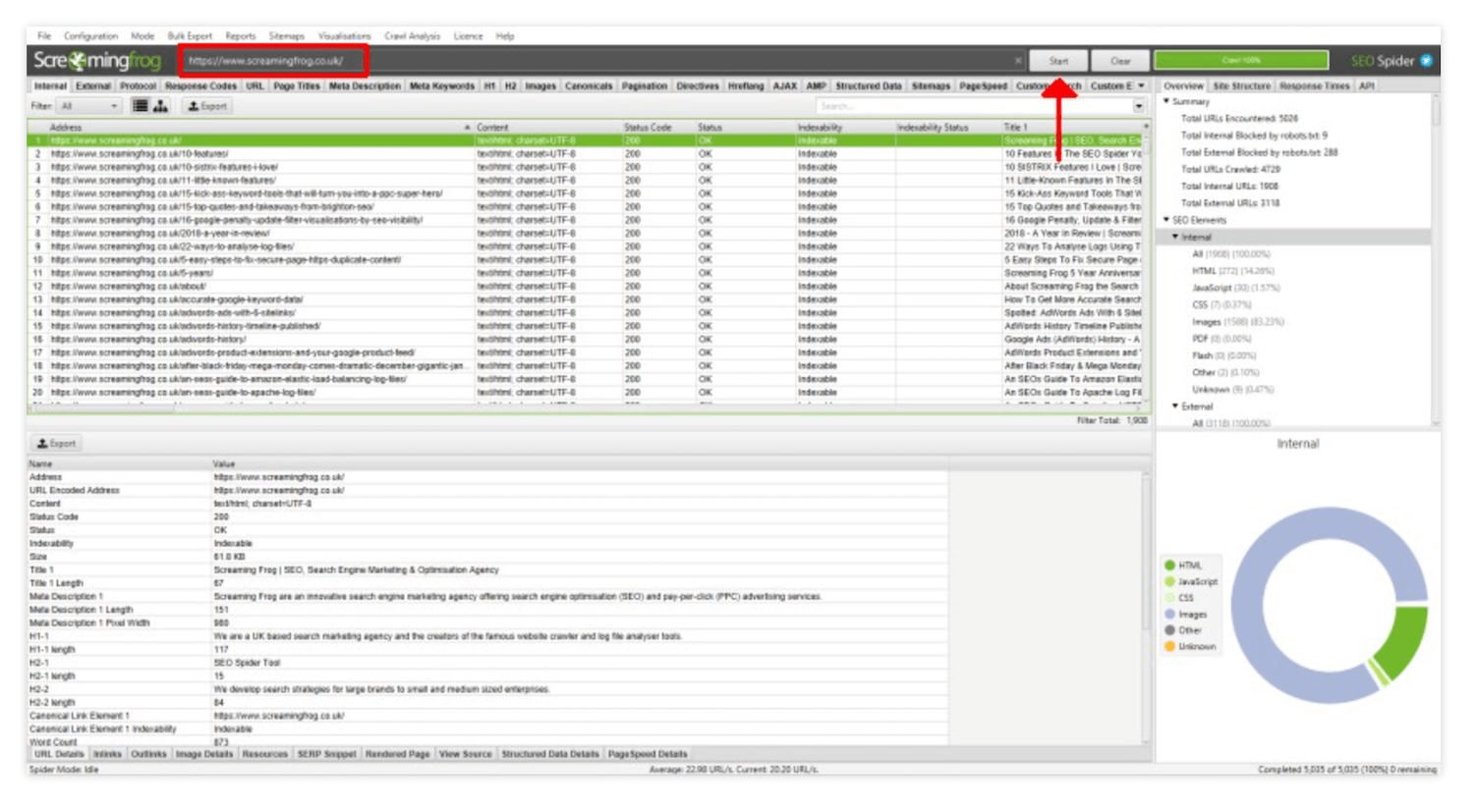Select the row ending /10-features/
This screenshot has height=809, width=1474.
[586, 154]
